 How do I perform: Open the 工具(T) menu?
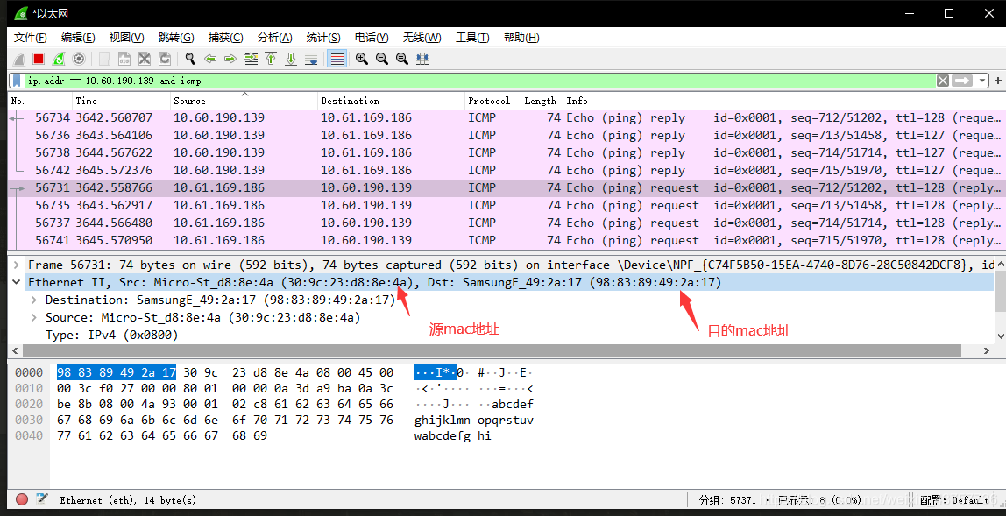point(472,37)
